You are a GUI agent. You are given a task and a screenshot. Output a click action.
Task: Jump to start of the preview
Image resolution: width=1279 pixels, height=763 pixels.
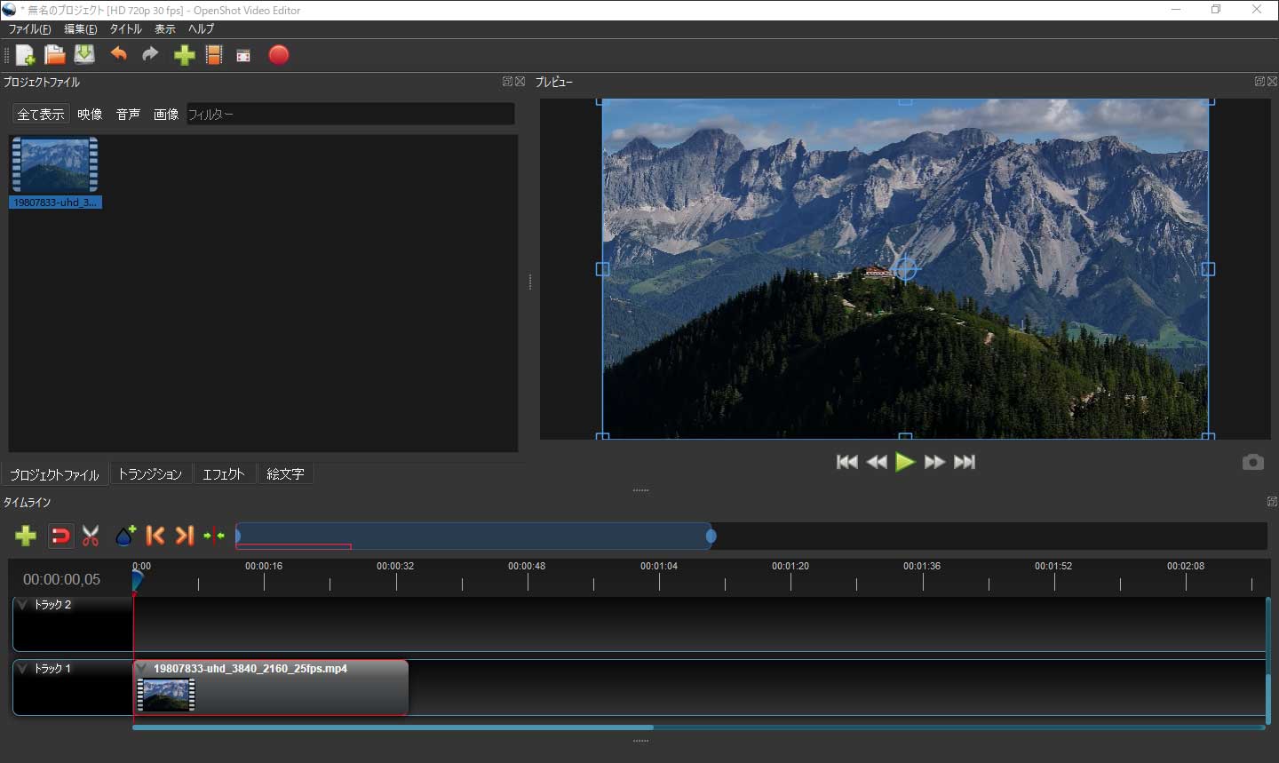point(847,462)
